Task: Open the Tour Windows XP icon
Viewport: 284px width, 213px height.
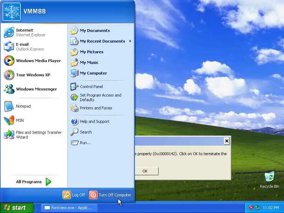Action: (x=9, y=75)
